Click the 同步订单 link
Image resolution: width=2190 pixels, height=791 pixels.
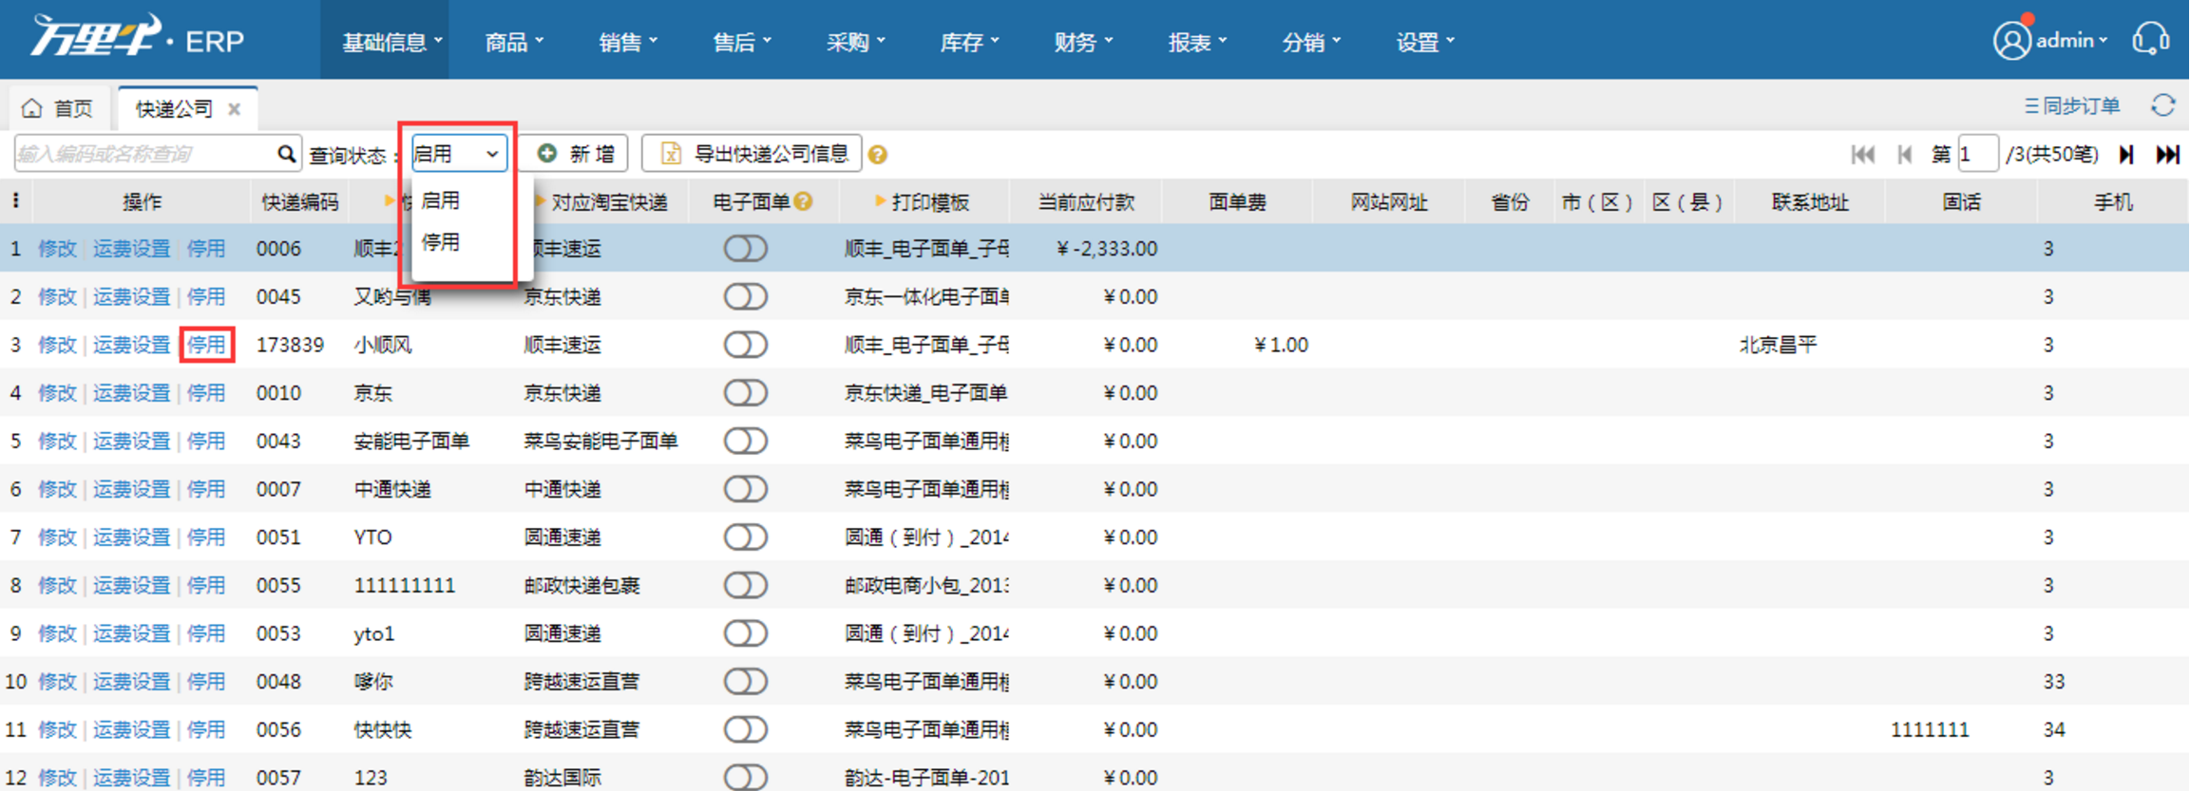point(2072,105)
